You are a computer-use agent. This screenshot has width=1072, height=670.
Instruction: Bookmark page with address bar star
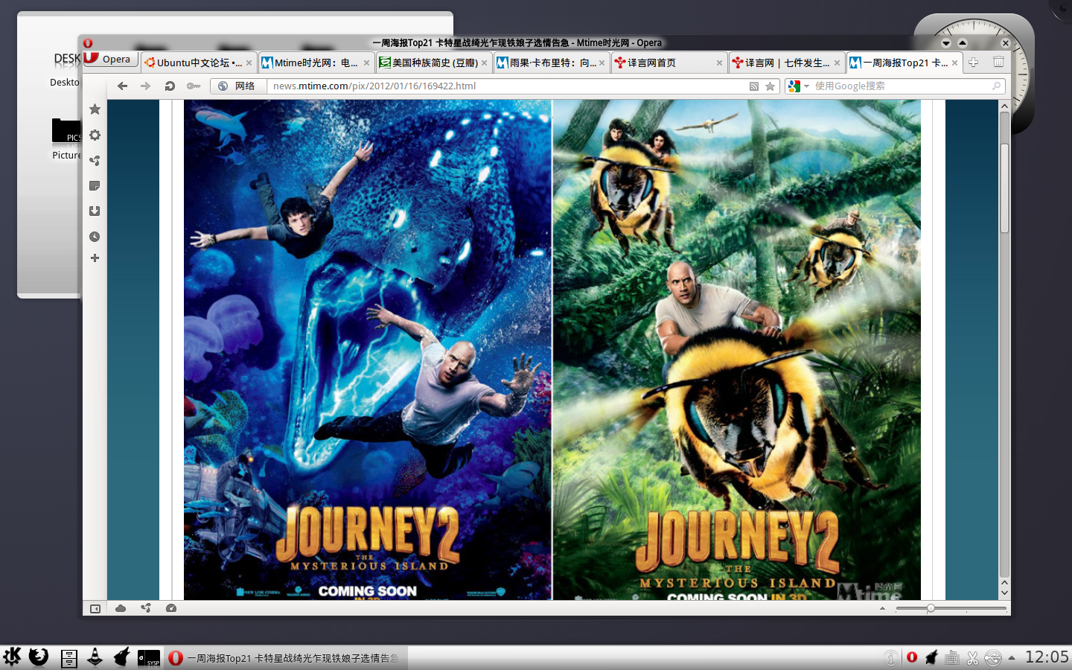(x=770, y=86)
